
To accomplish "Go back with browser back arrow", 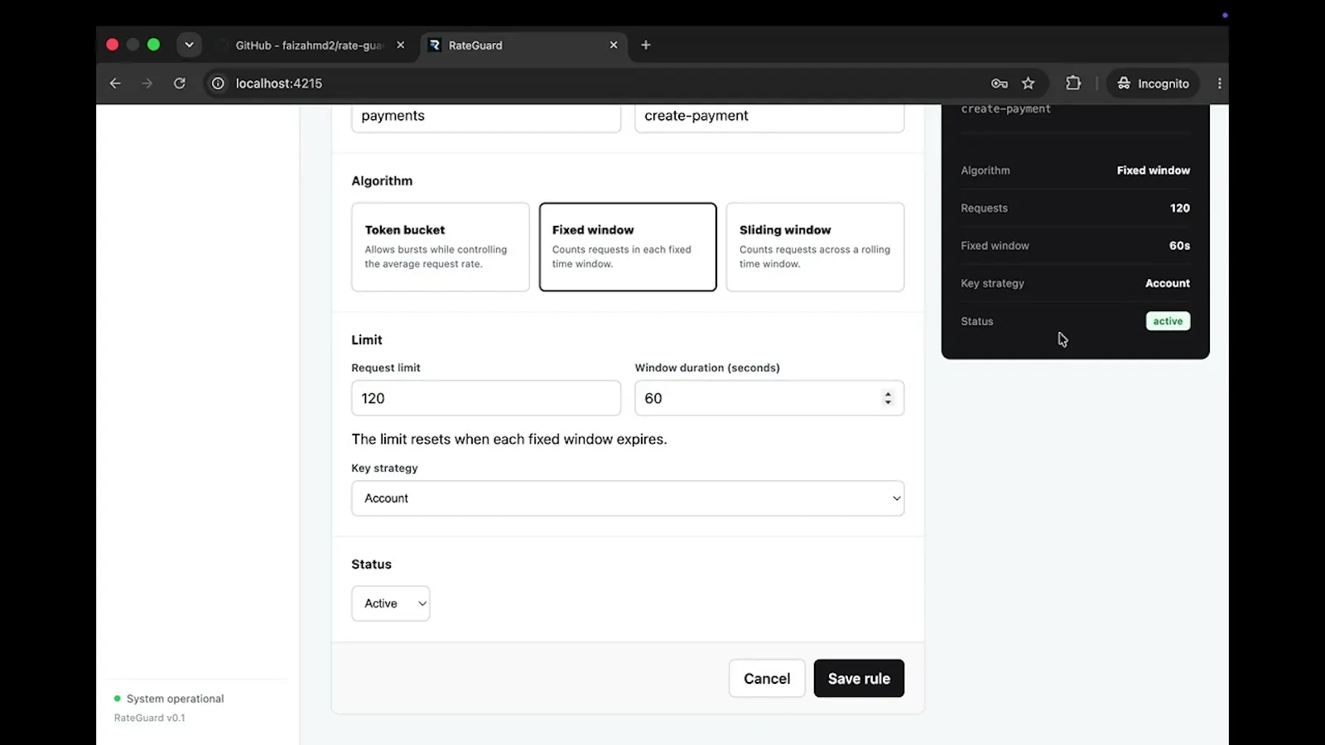I will 115,83.
